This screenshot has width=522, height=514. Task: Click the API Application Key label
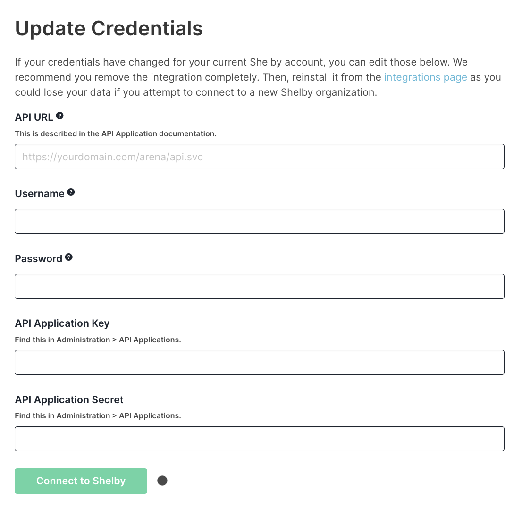(62, 323)
